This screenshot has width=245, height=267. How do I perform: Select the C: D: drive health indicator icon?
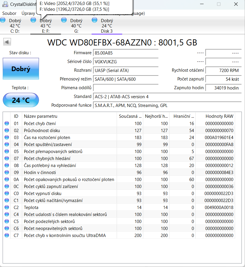point(3,20)
